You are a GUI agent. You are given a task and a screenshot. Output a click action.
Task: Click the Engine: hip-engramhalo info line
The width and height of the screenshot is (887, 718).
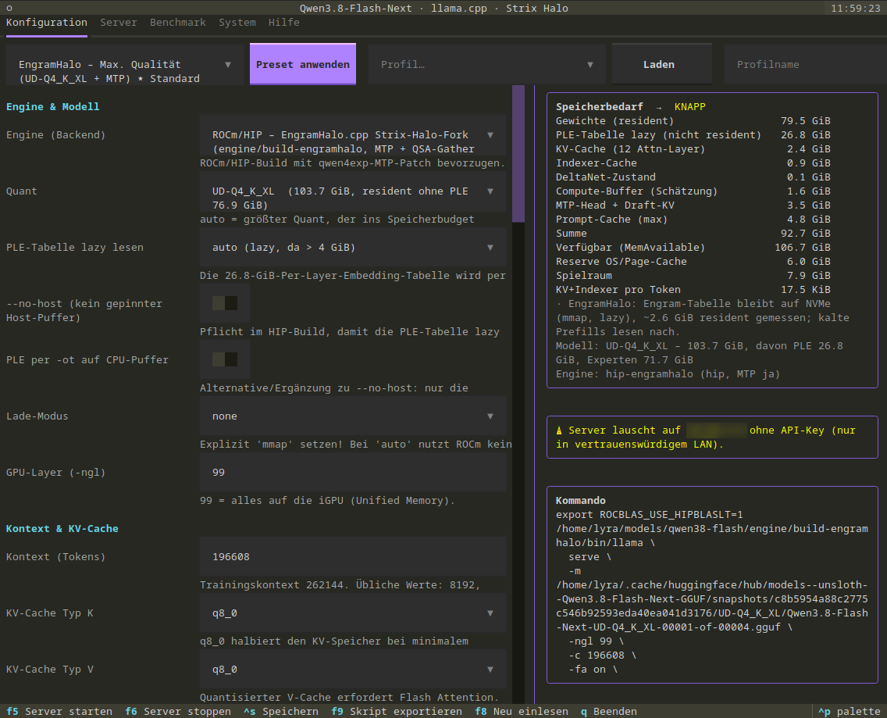tap(668, 373)
